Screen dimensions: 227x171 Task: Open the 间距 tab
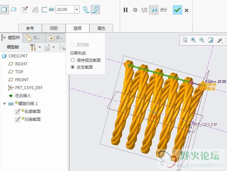54,28
